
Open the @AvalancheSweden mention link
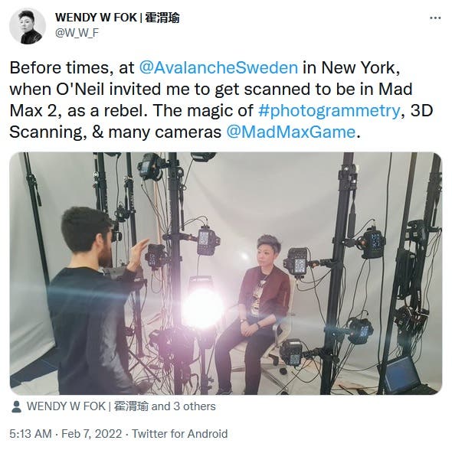pos(218,67)
